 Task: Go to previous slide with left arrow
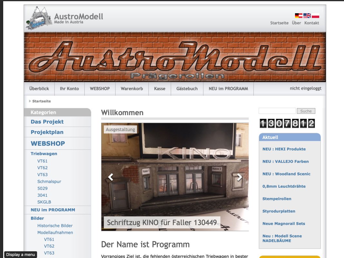click(x=110, y=177)
